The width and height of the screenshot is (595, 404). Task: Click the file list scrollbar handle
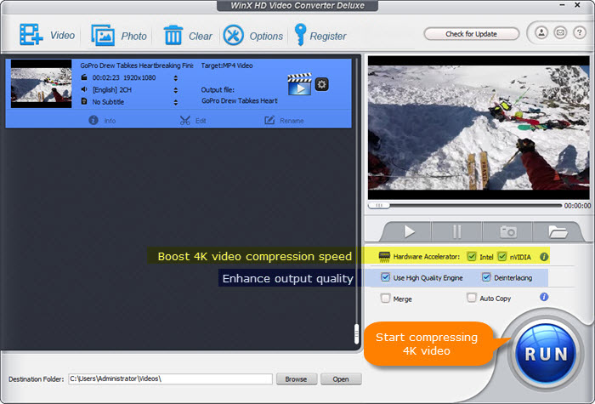pos(356,333)
